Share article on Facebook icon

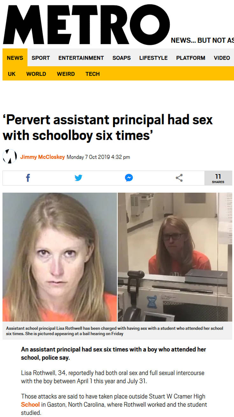[28, 178]
